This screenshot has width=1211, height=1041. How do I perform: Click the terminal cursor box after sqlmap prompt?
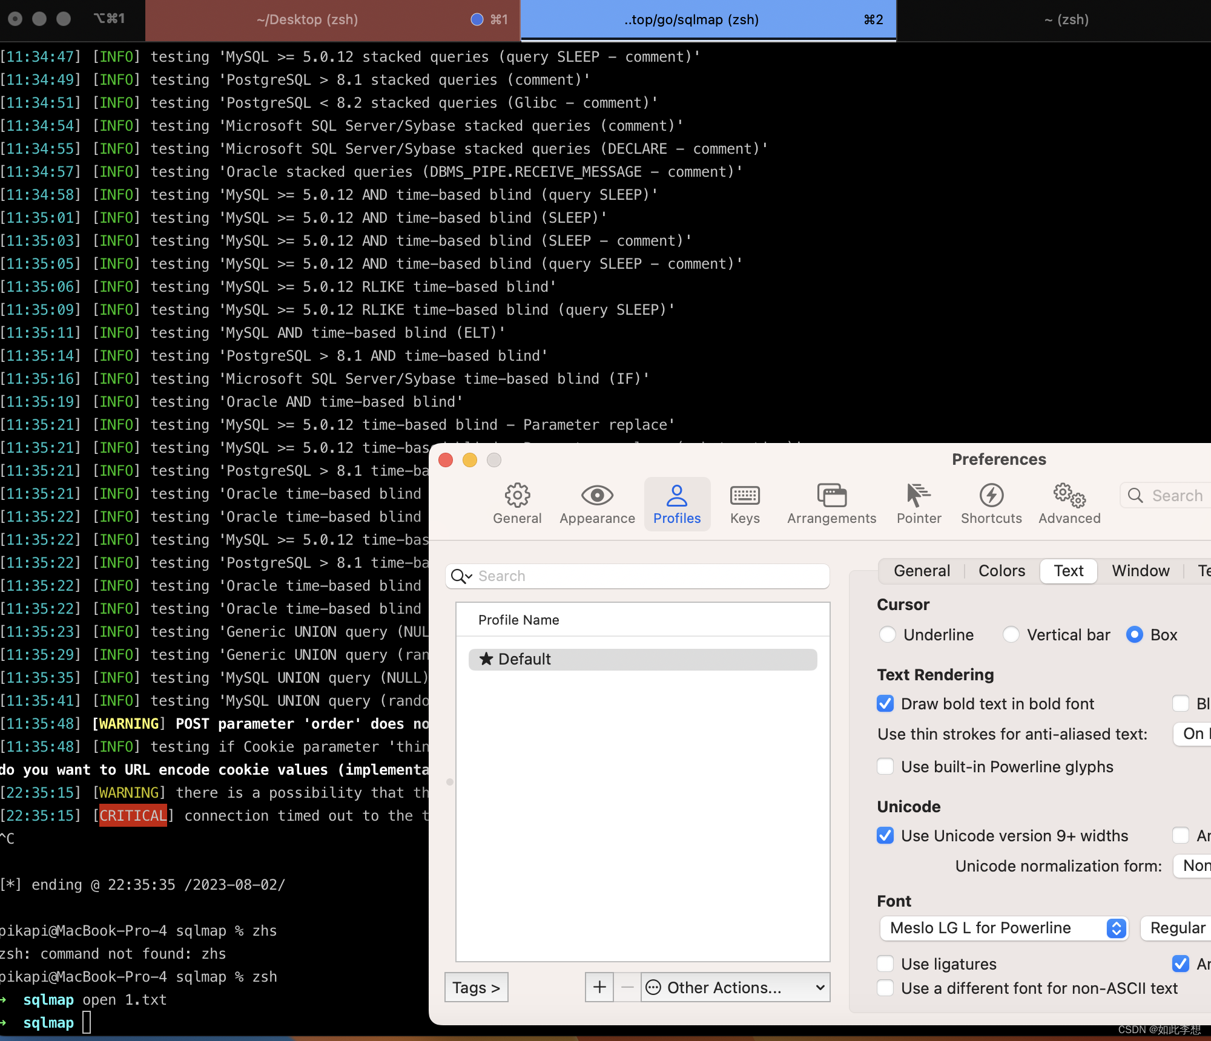click(87, 1022)
